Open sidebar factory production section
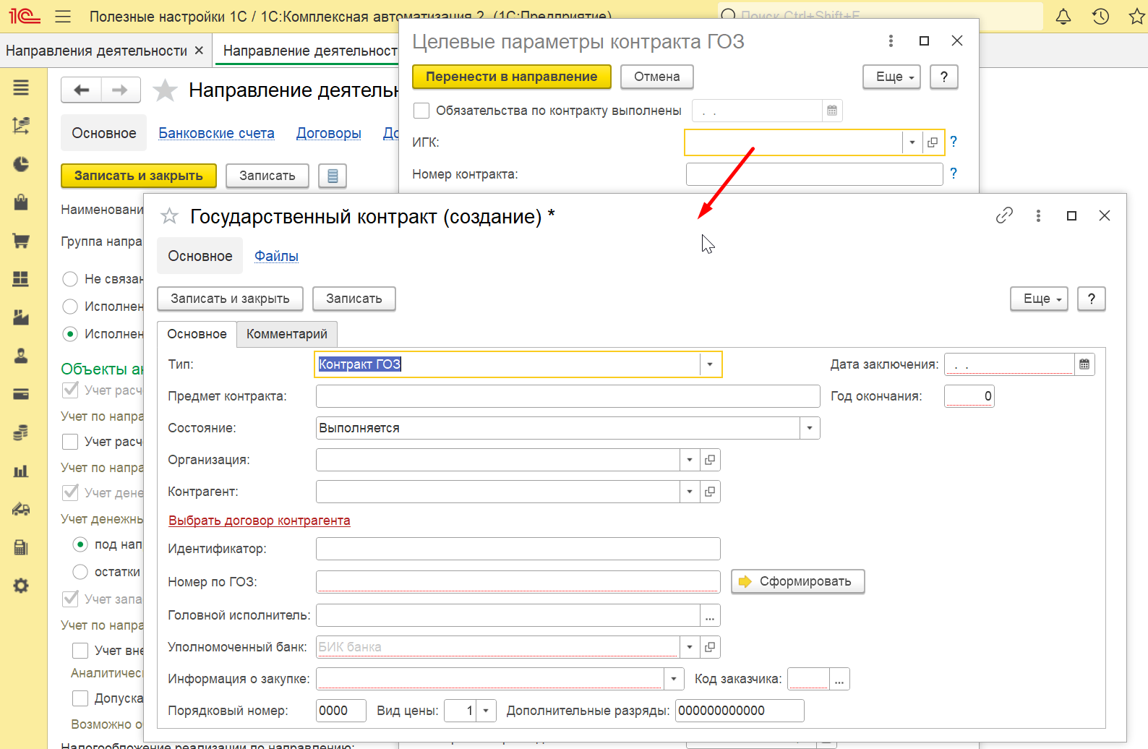 (21, 317)
